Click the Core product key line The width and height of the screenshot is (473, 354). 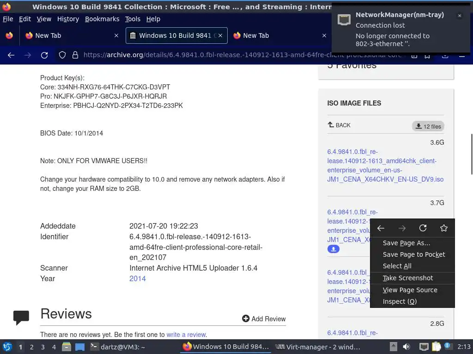(105, 87)
